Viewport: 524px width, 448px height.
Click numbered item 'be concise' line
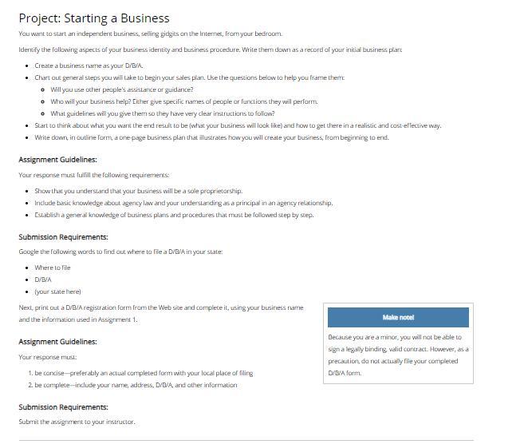(144, 373)
